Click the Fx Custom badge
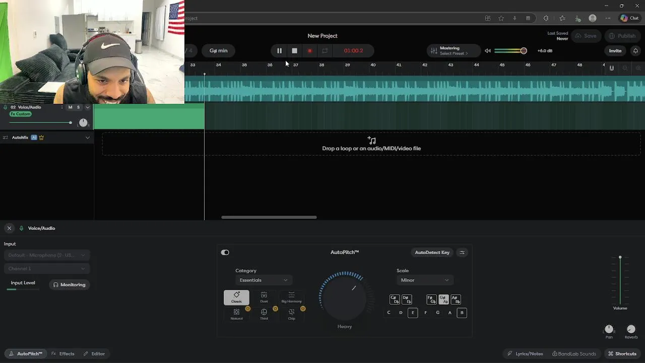This screenshot has width=645, height=363. tap(21, 114)
